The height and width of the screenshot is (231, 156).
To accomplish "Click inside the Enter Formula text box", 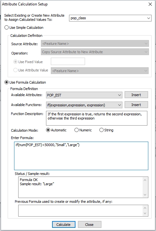I will [81, 156].
